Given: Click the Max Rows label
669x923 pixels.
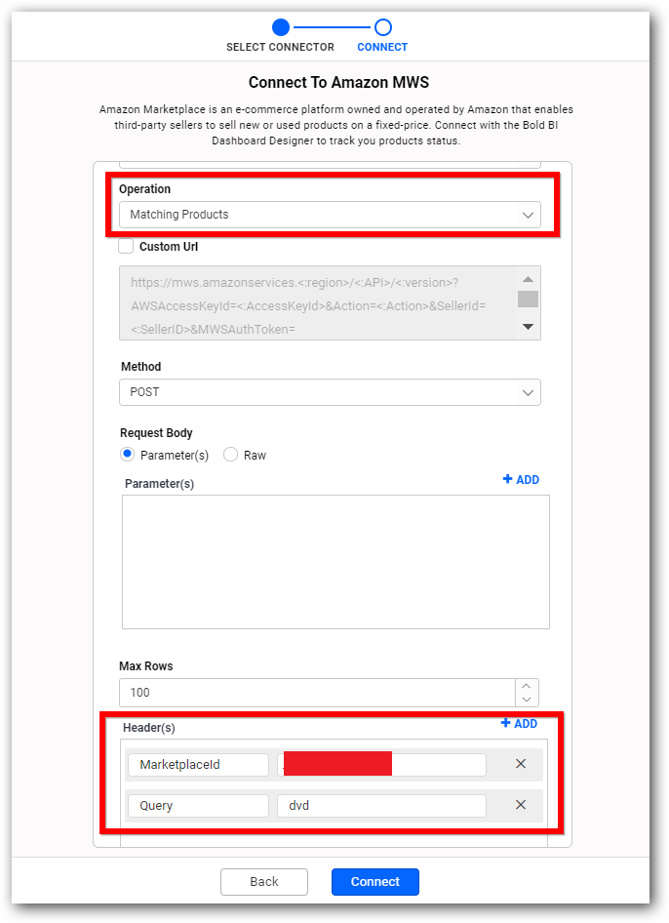Looking at the screenshot, I should pos(146,665).
